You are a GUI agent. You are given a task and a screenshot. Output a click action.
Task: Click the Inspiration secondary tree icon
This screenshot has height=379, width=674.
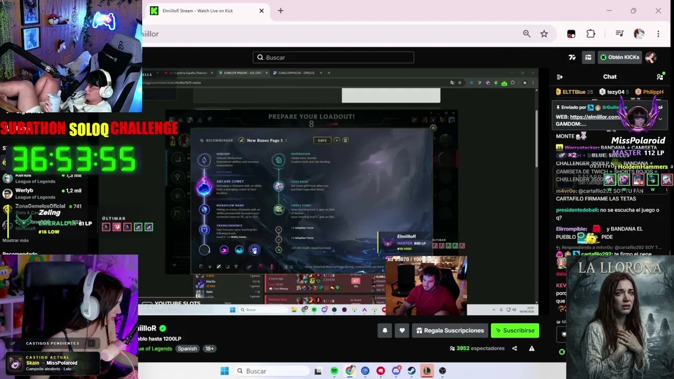pyautogui.click(x=279, y=160)
